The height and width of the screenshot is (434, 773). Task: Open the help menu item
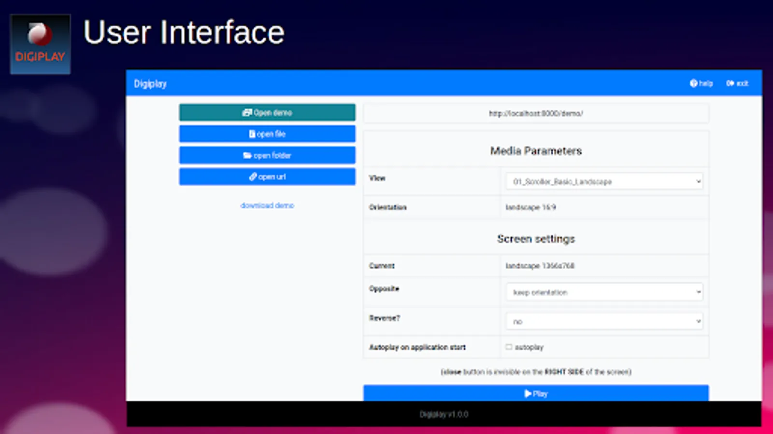pyautogui.click(x=701, y=83)
